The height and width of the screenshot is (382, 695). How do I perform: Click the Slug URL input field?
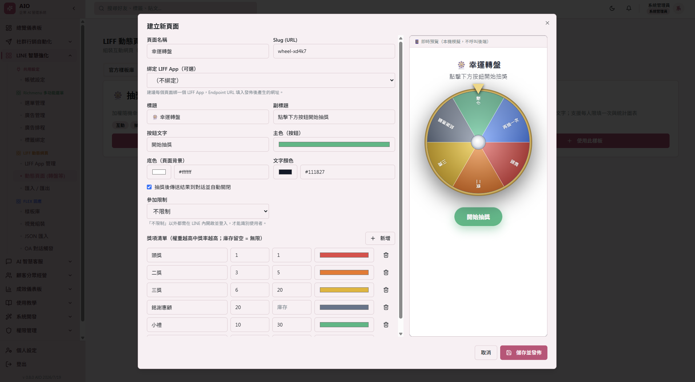tap(334, 51)
